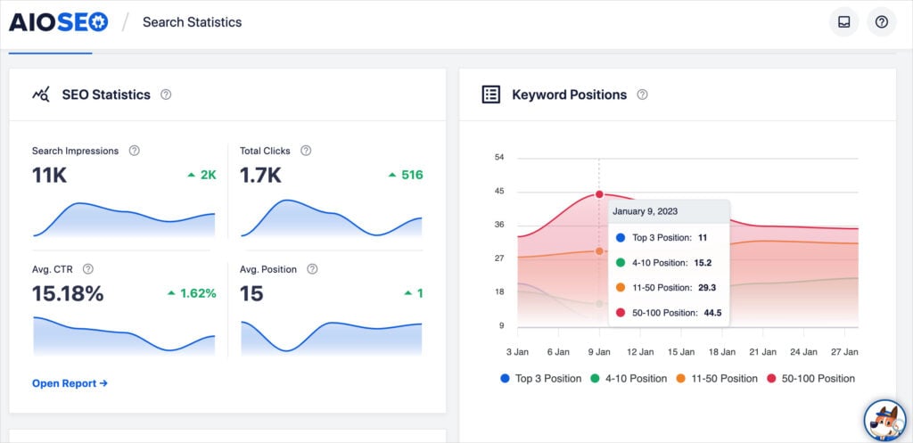Click the 21 Jan axis label
Image resolution: width=913 pixels, height=443 pixels.
[763, 352]
